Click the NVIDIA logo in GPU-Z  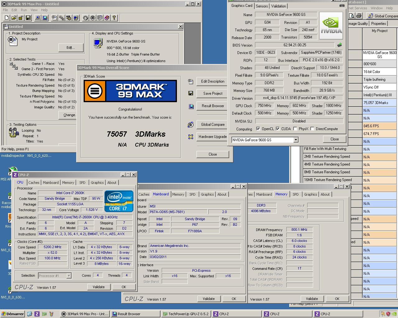tap(331, 25)
